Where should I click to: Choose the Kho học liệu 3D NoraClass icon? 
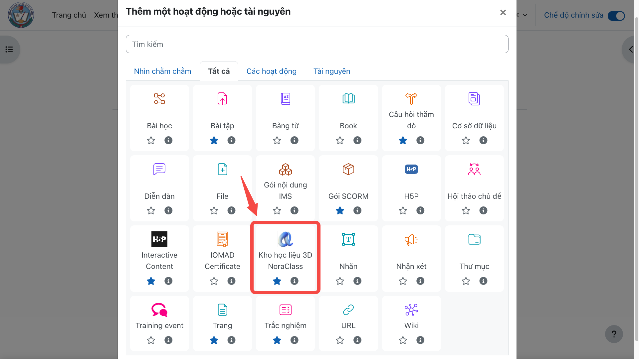[x=285, y=239]
